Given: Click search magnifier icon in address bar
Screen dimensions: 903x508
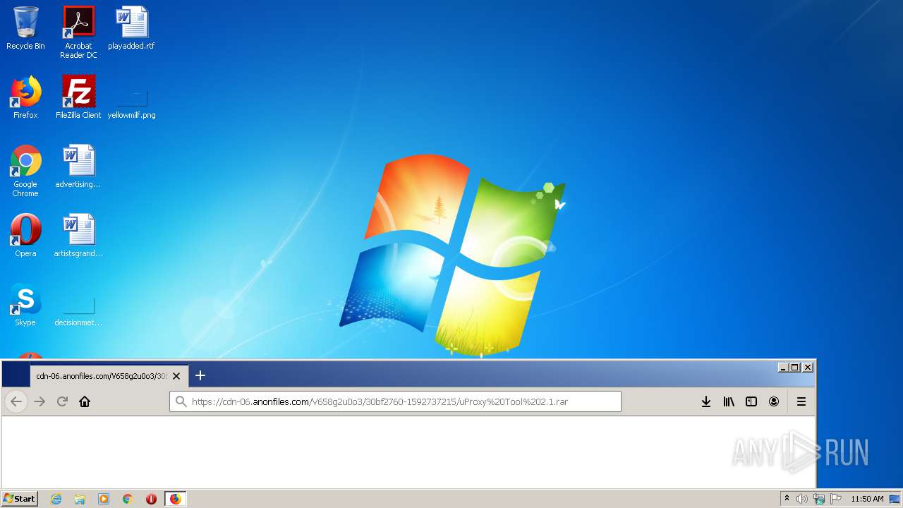Looking at the screenshot, I should pos(181,401).
